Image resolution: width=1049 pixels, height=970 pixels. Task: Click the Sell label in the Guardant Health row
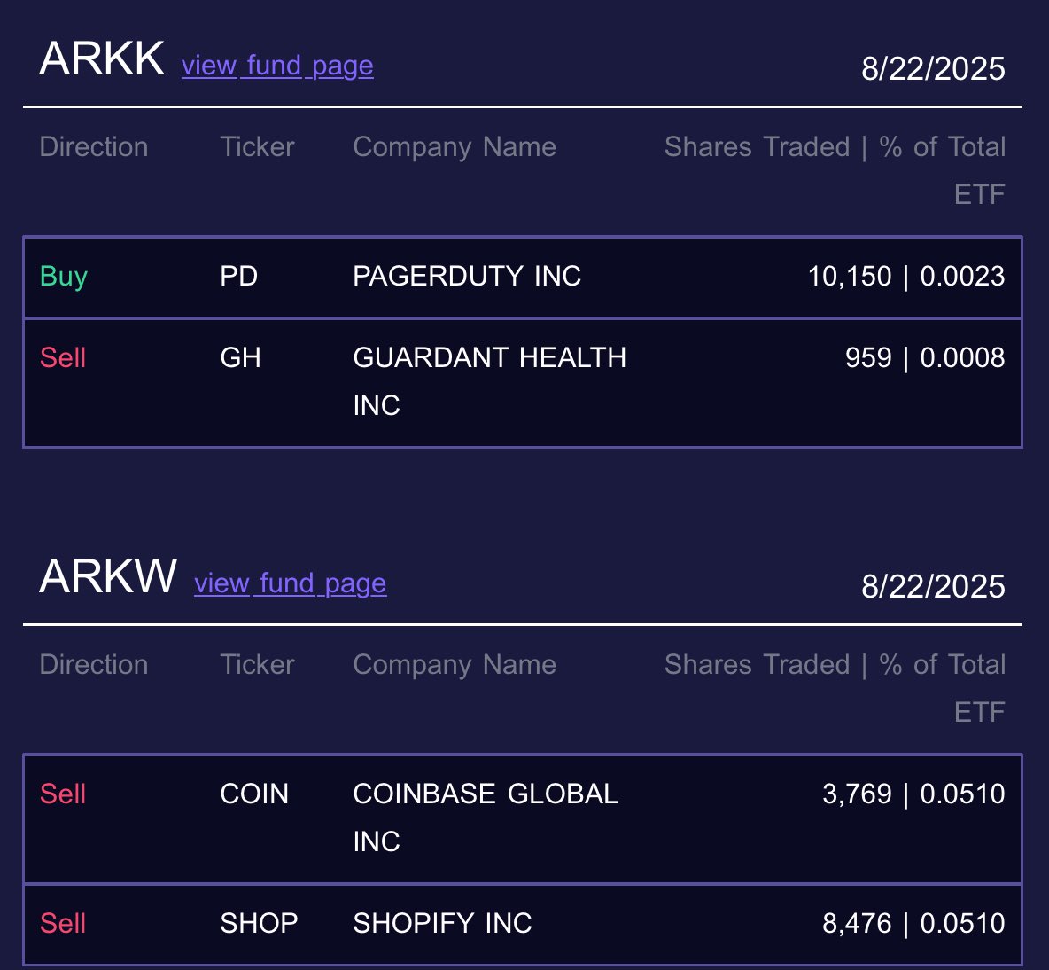[x=63, y=358]
